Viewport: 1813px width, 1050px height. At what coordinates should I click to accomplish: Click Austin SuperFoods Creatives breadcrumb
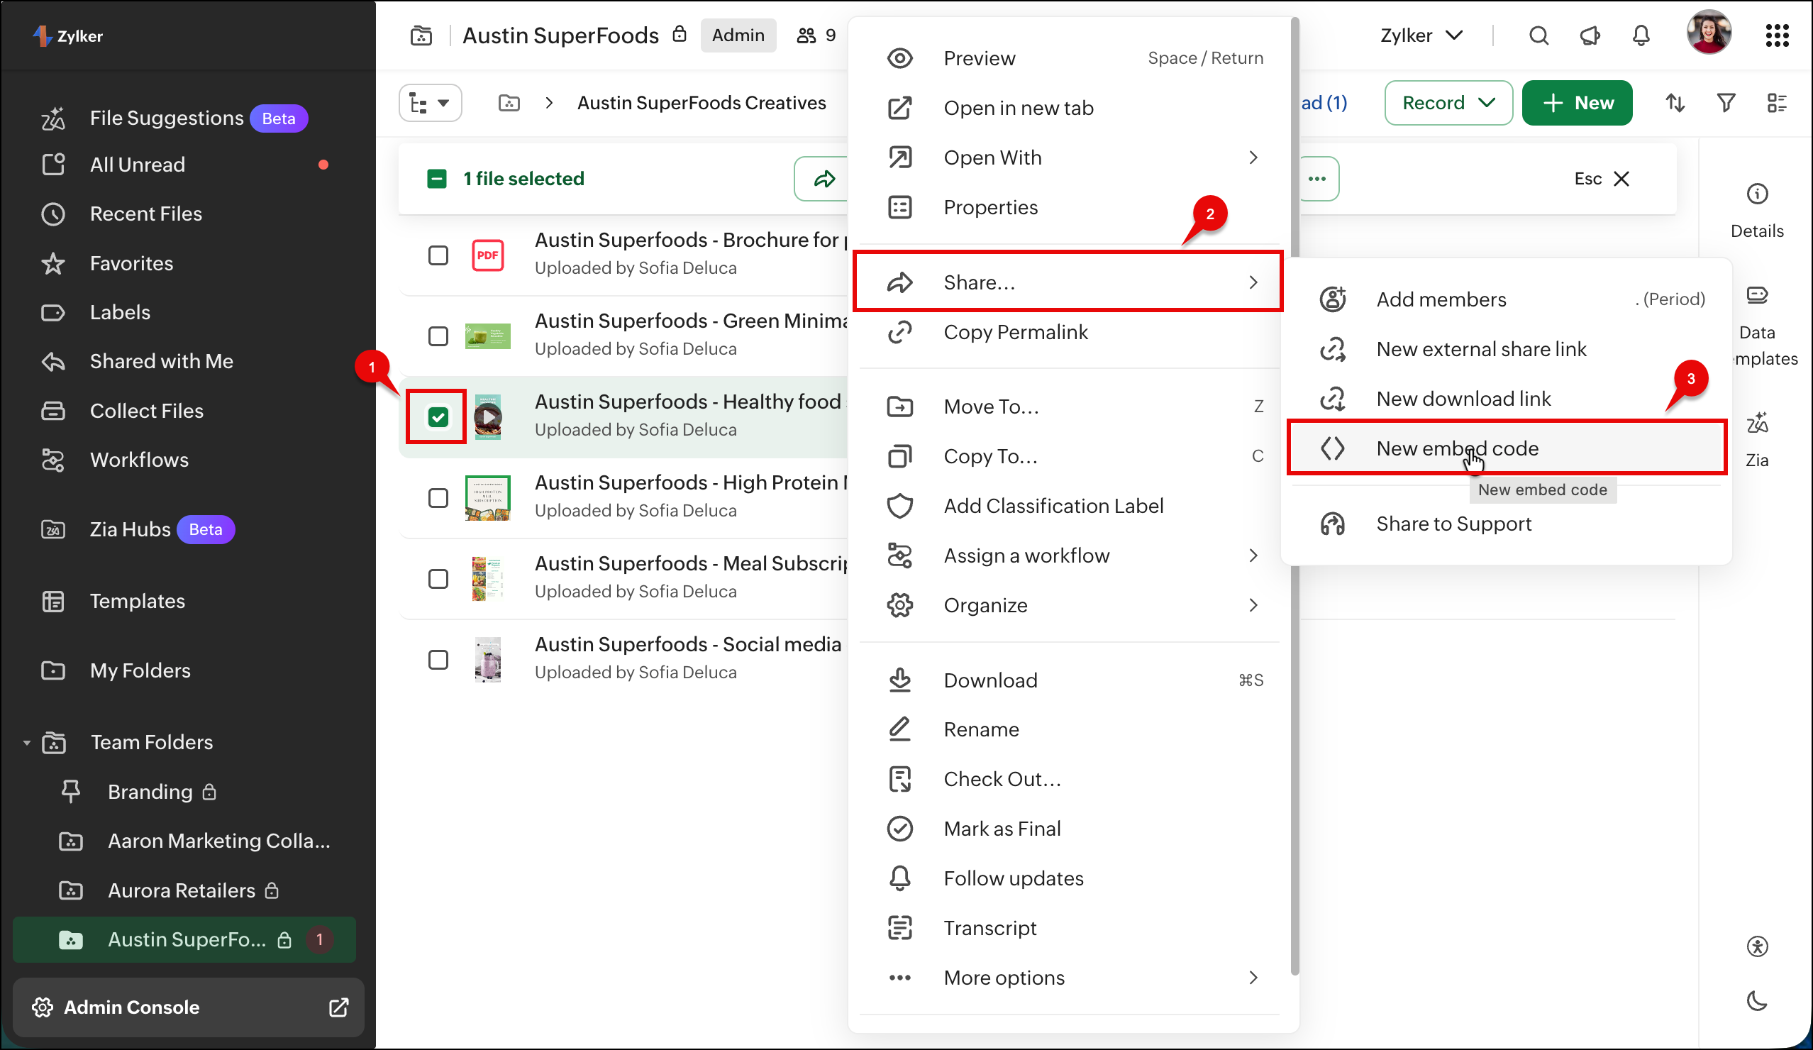(702, 103)
